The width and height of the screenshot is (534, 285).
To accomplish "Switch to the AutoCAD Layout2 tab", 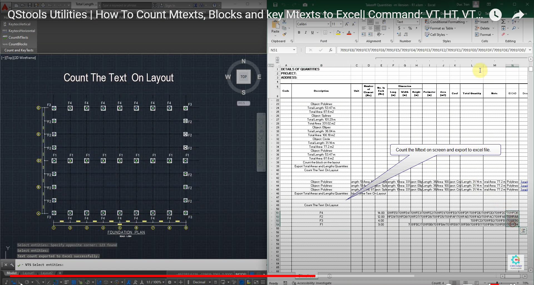I will 46,273.
